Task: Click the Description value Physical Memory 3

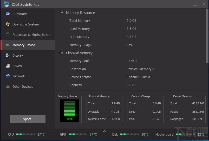Action: coord(140,69)
